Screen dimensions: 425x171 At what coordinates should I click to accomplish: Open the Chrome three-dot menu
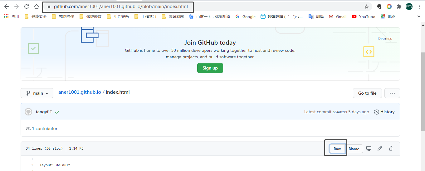(419, 7)
